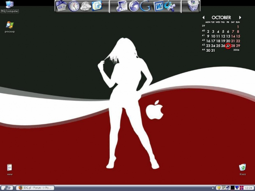Click the weather cloud icon in dock
Image resolution: width=255 pixels, height=191 pixels.
pyautogui.click(x=86, y=6)
